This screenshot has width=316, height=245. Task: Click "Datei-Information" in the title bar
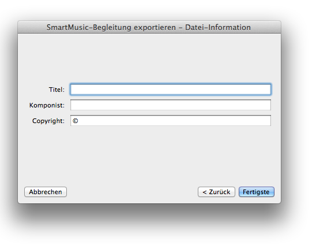pos(218,27)
